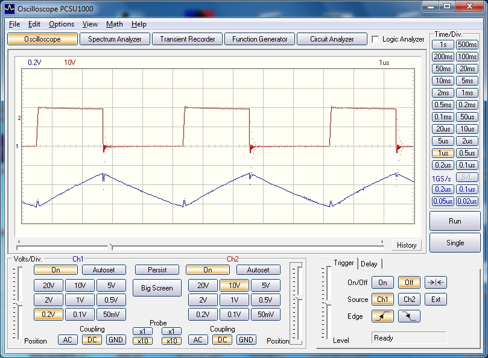Switch to the Delay tab
The image size is (488, 358).
coord(369,264)
